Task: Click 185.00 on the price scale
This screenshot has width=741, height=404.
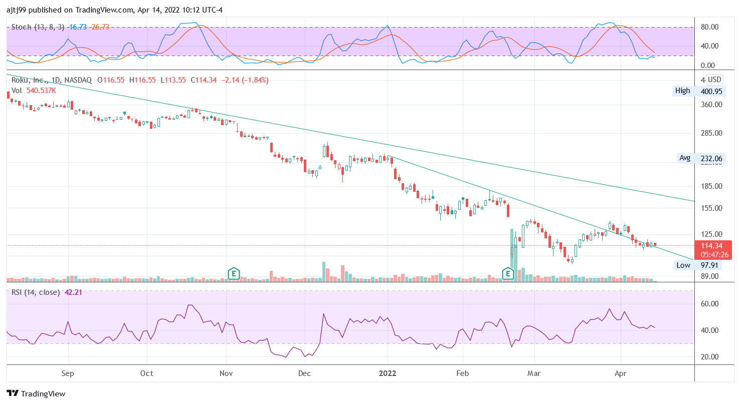Action: pyautogui.click(x=711, y=186)
